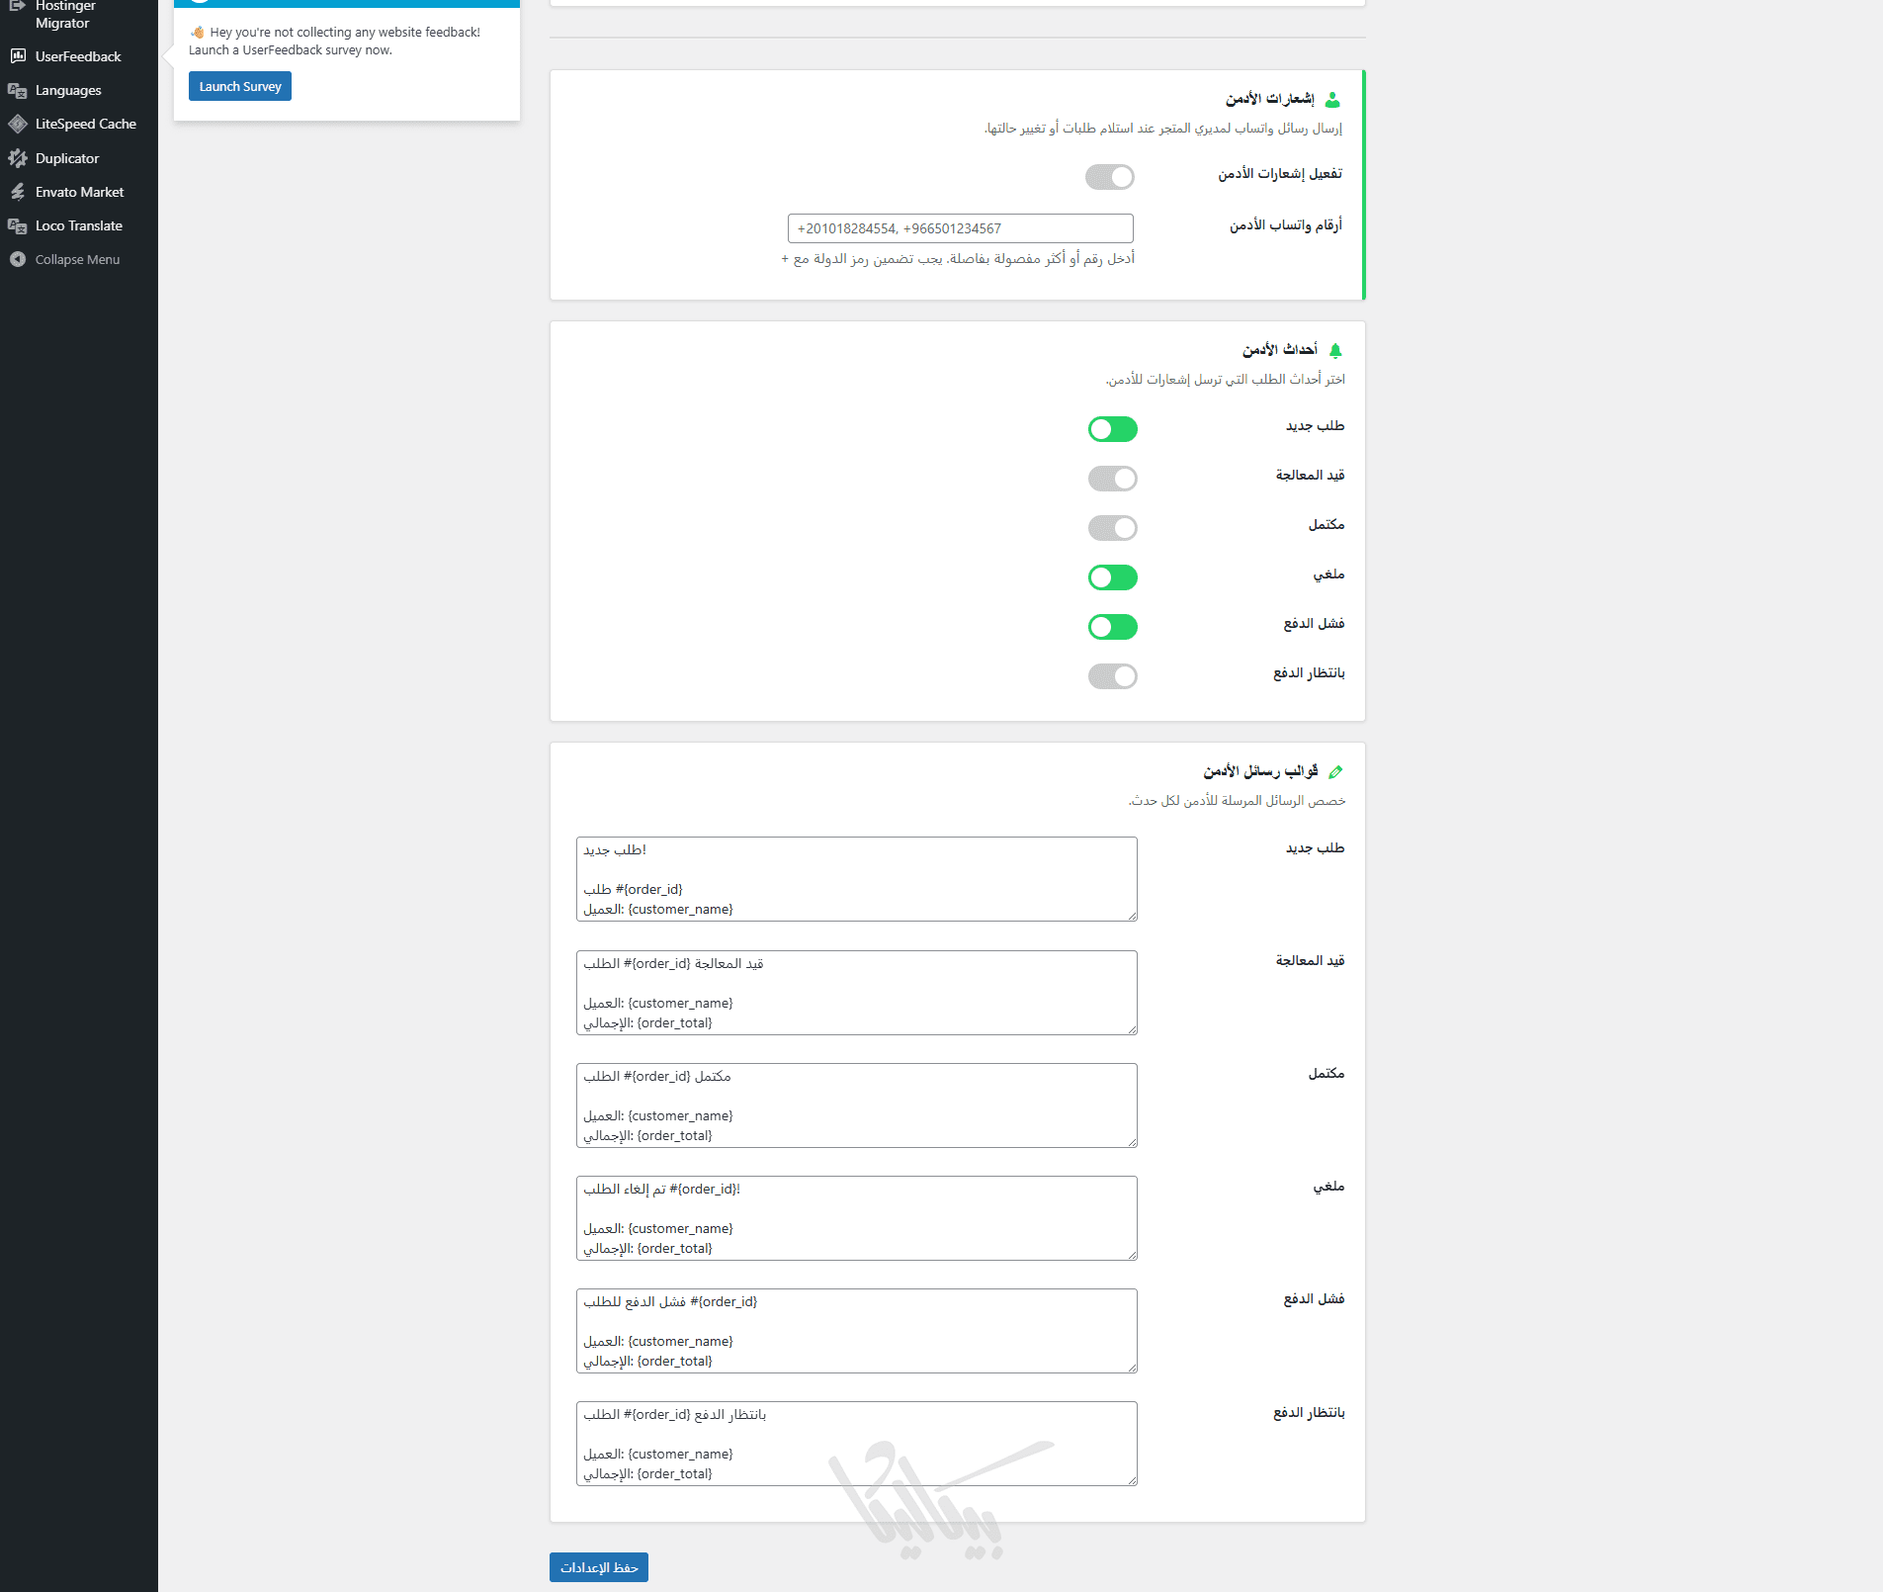The width and height of the screenshot is (1883, 1592).
Task: Click the Collapse Menu arrow icon
Action: click(x=18, y=259)
